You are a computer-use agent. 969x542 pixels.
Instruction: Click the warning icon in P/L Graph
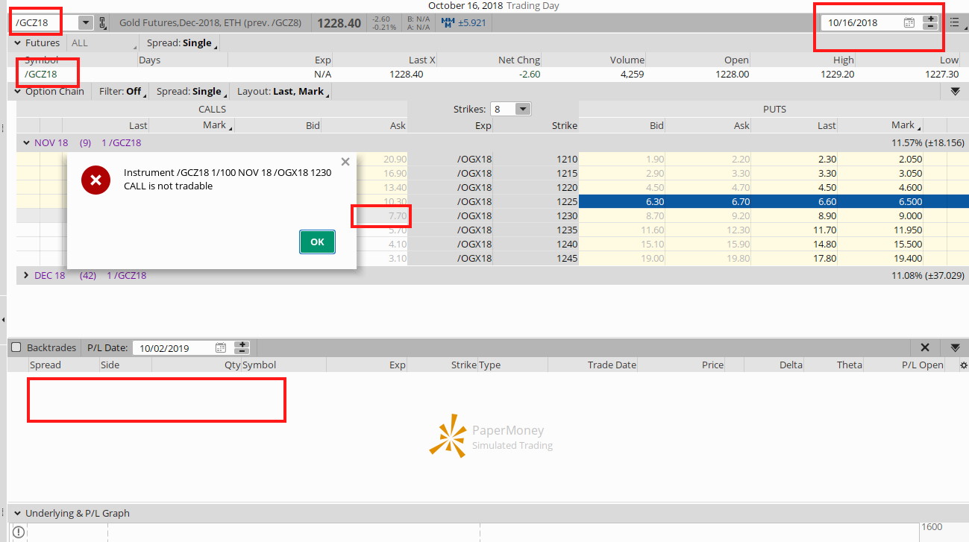(x=19, y=532)
